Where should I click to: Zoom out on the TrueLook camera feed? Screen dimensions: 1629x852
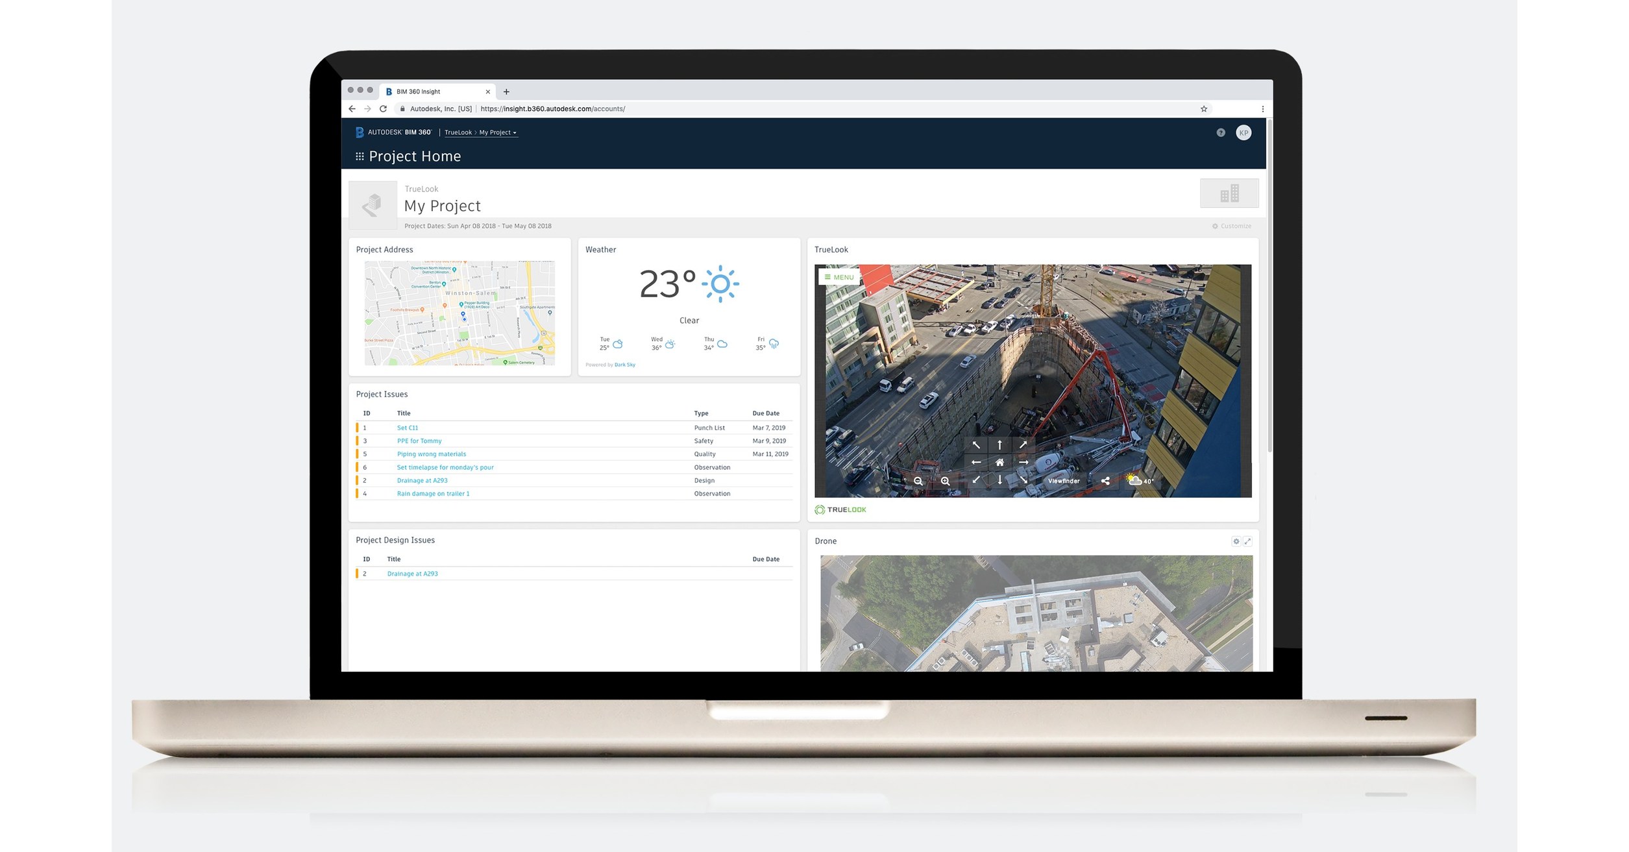tap(919, 481)
